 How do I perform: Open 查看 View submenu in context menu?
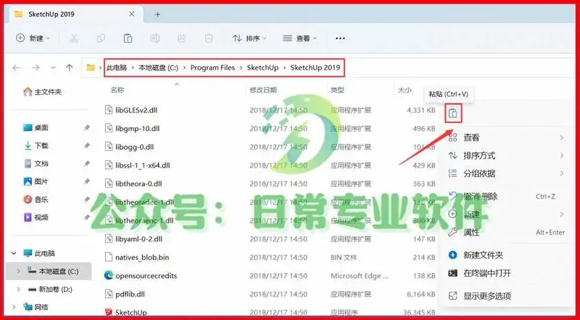pos(506,138)
